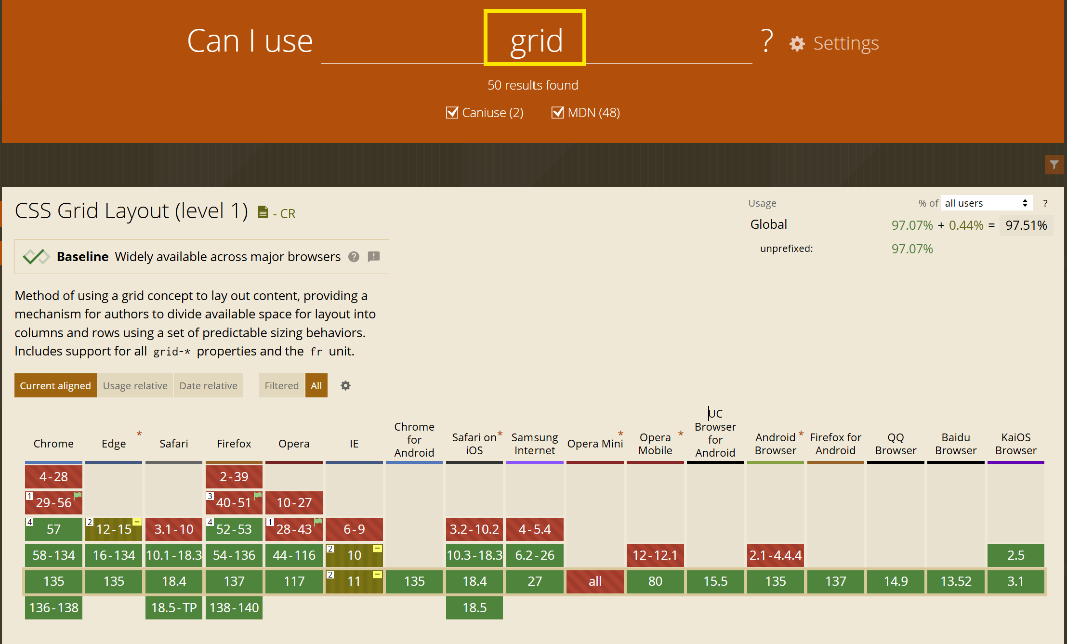This screenshot has width=1067, height=644.
Task: Uncheck the Caniuse (2) checkbox
Action: point(452,113)
